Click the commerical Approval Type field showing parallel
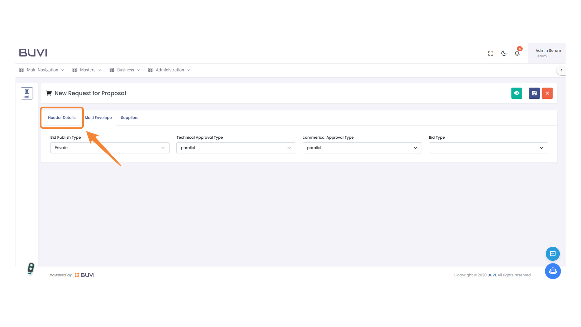Image resolution: width=581 pixels, height=327 pixels. tap(362, 148)
